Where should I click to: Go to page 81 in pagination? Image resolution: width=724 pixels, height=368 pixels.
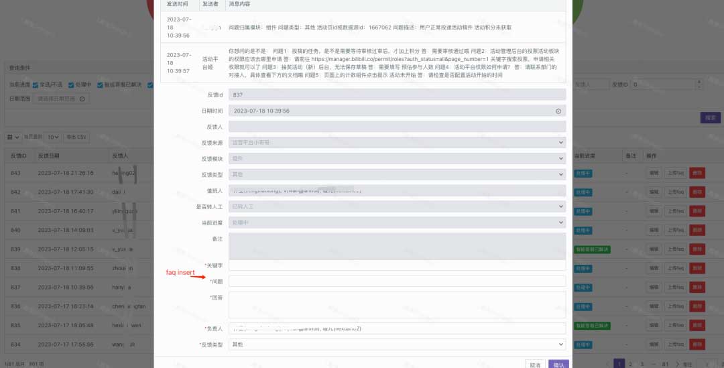coord(666,364)
